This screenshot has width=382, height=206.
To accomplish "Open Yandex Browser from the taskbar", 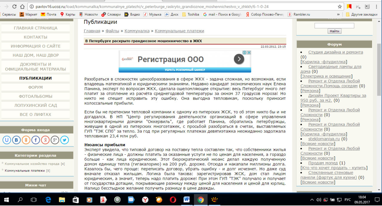I will pyautogui.click(x=145, y=199).
